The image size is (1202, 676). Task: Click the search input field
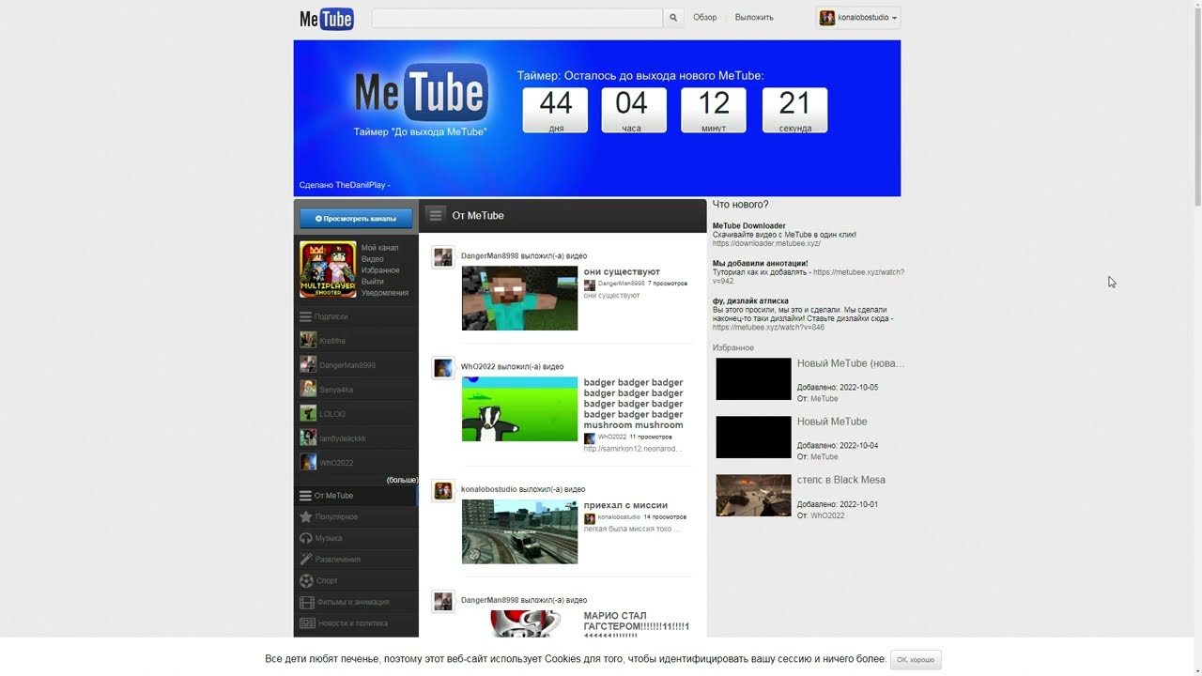(517, 18)
